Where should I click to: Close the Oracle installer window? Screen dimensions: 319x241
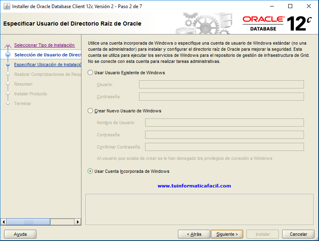tap(308, 6)
